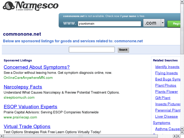Click the 'Below are sponsored listings' subtitle
184x138 pixels.
coord(73,41)
